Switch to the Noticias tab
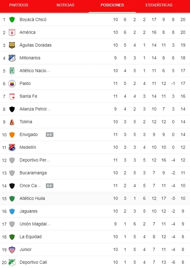The width and height of the screenshot is (190, 268). pyautogui.click(x=66, y=5)
